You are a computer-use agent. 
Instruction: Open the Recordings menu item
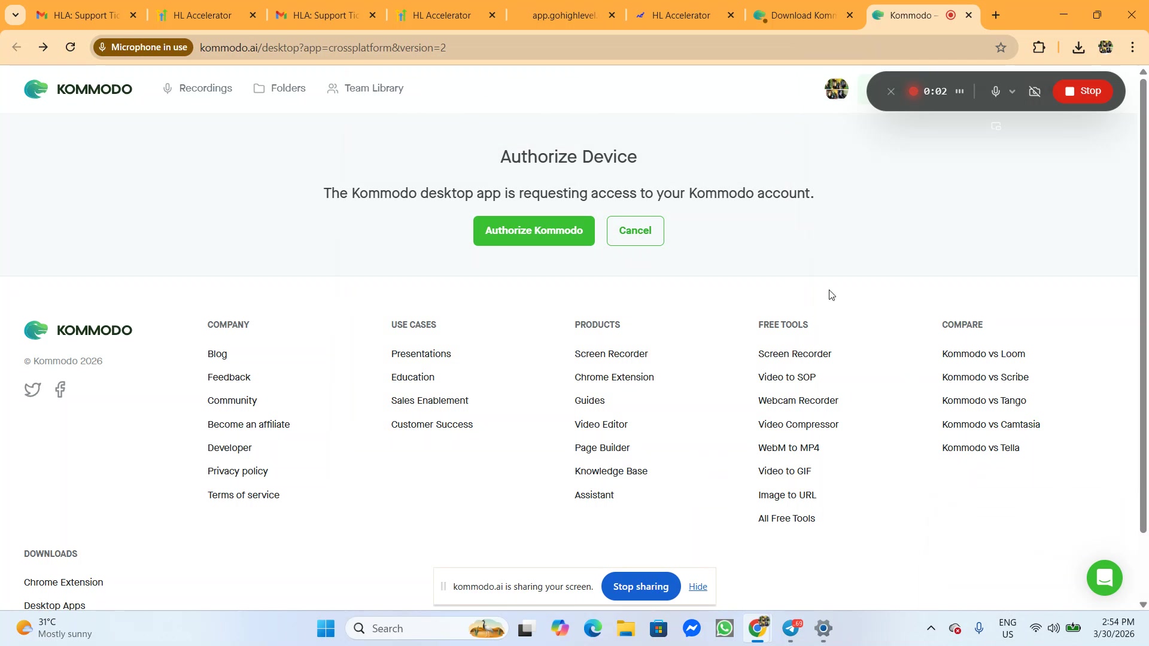tap(197, 89)
